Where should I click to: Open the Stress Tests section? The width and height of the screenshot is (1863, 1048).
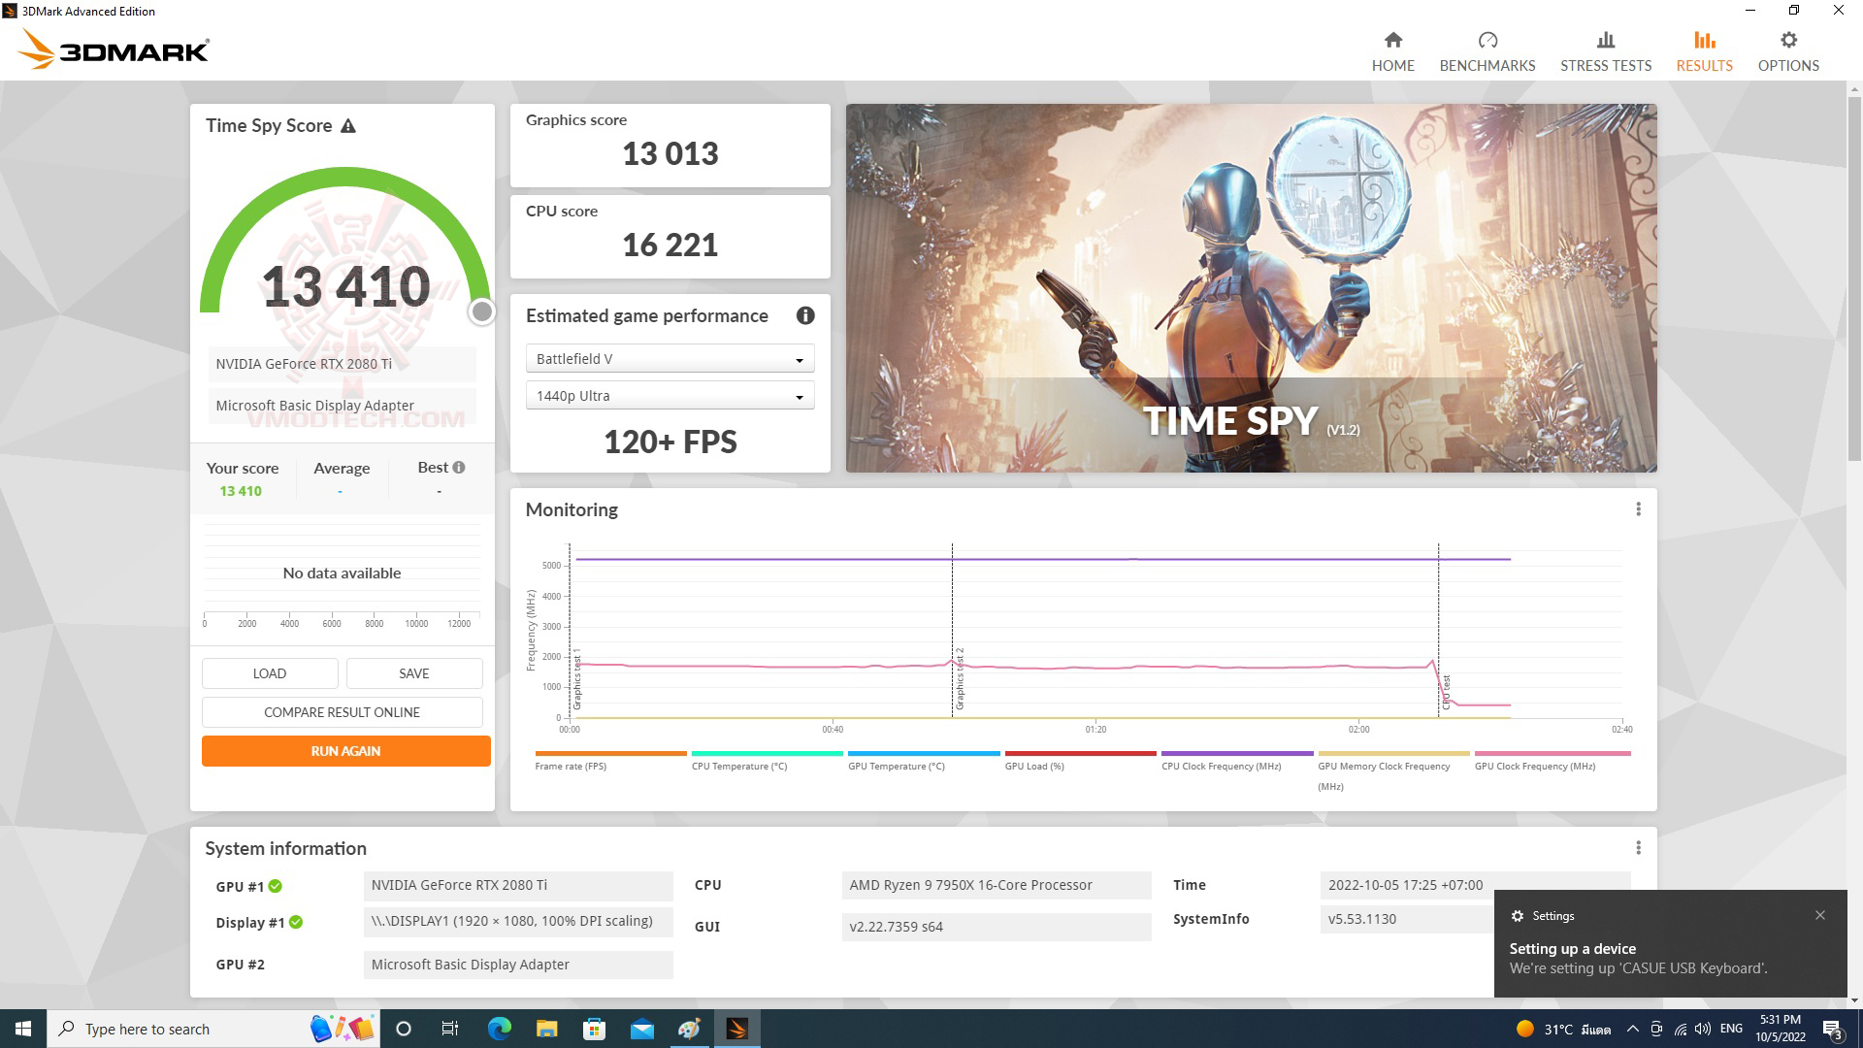tap(1605, 49)
